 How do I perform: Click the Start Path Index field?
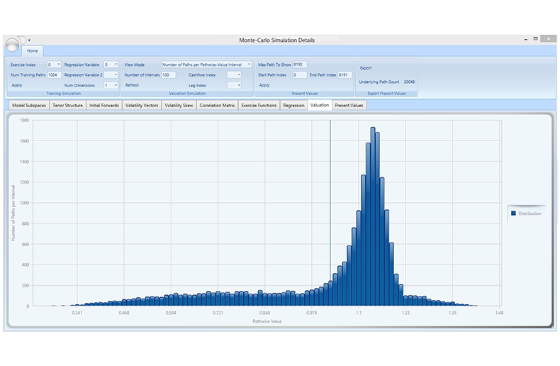pyautogui.click(x=300, y=74)
